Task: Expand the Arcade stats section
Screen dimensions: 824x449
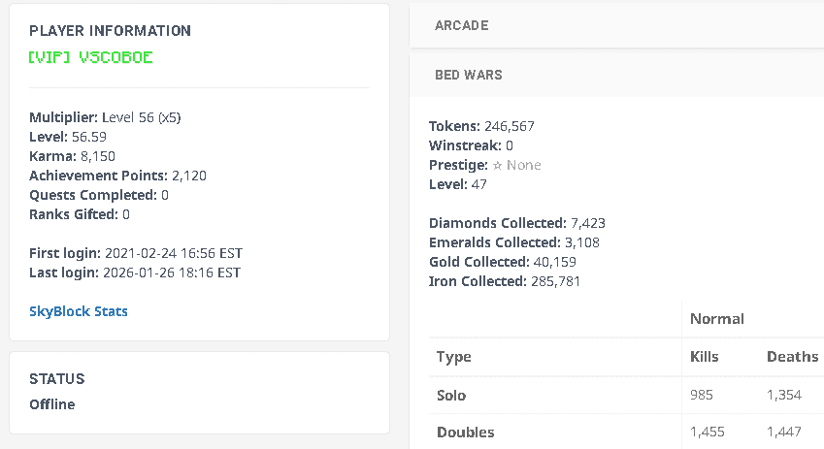Action: coord(461,25)
